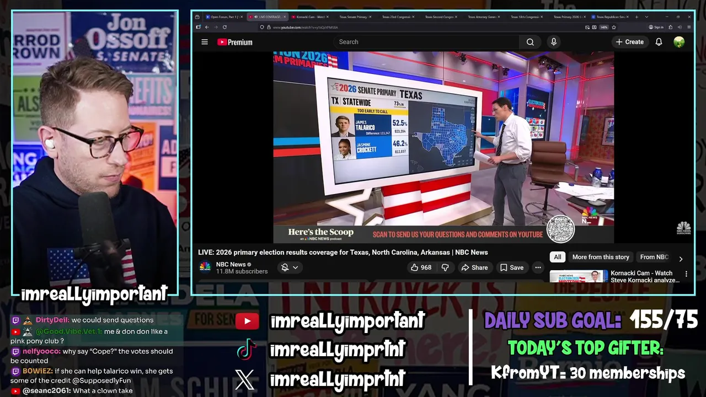706x397 pixels.
Task: Open the YouTube hamburger guide menu
Action: pyautogui.click(x=205, y=42)
